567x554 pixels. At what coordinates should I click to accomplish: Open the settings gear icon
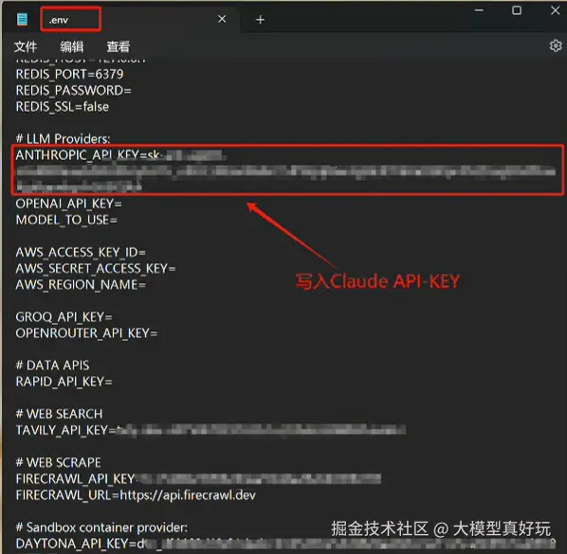point(556,45)
